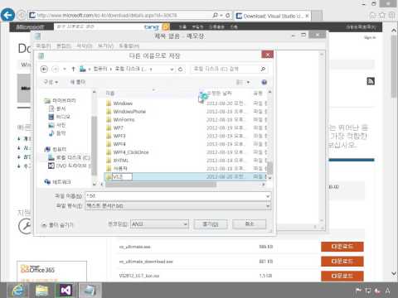Open Notepad's 보기(V) menu
398x298 pixels.
pyautogui.click(x=106, y=46)
